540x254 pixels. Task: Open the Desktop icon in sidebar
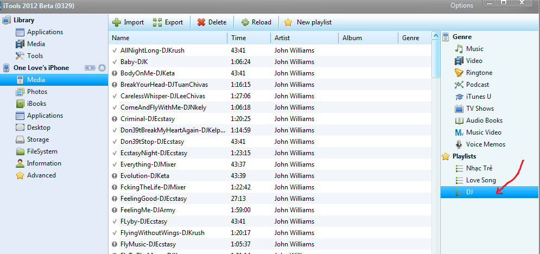20,128
